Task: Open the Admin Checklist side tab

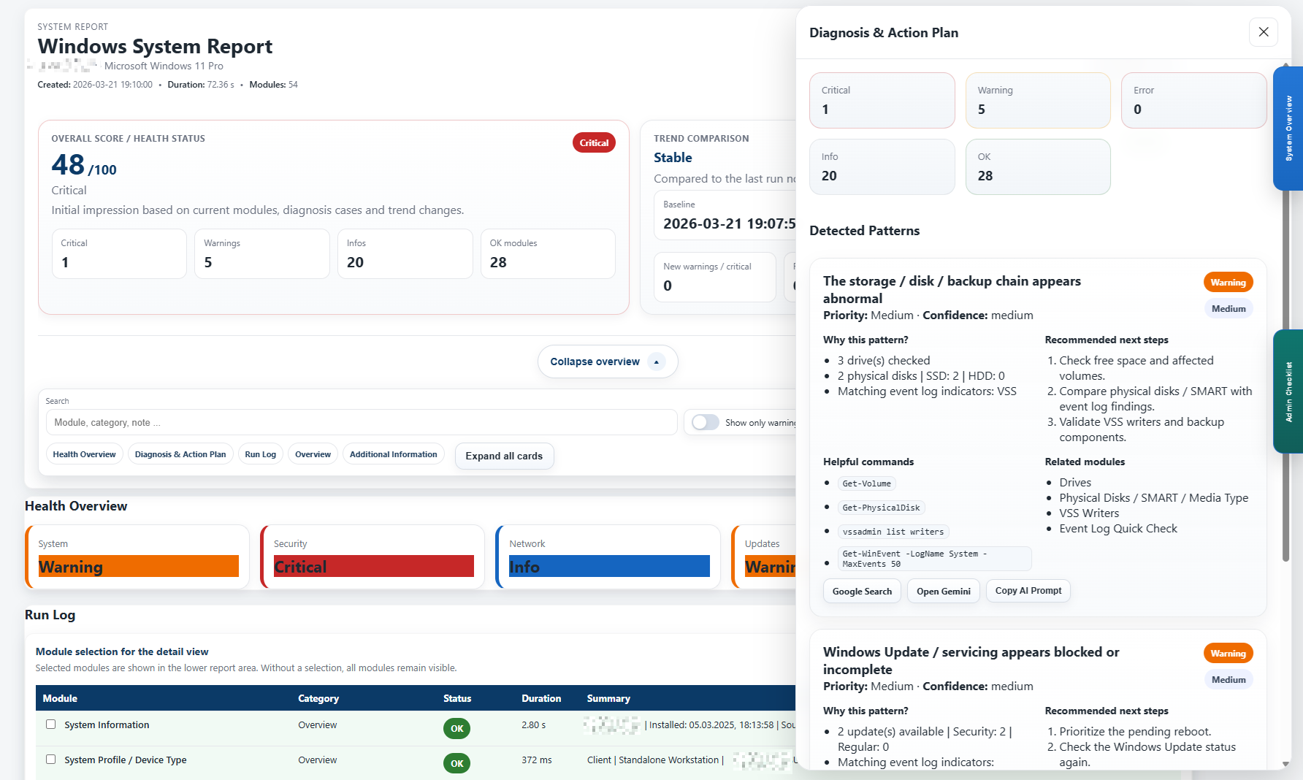Action: (1288, 391)
